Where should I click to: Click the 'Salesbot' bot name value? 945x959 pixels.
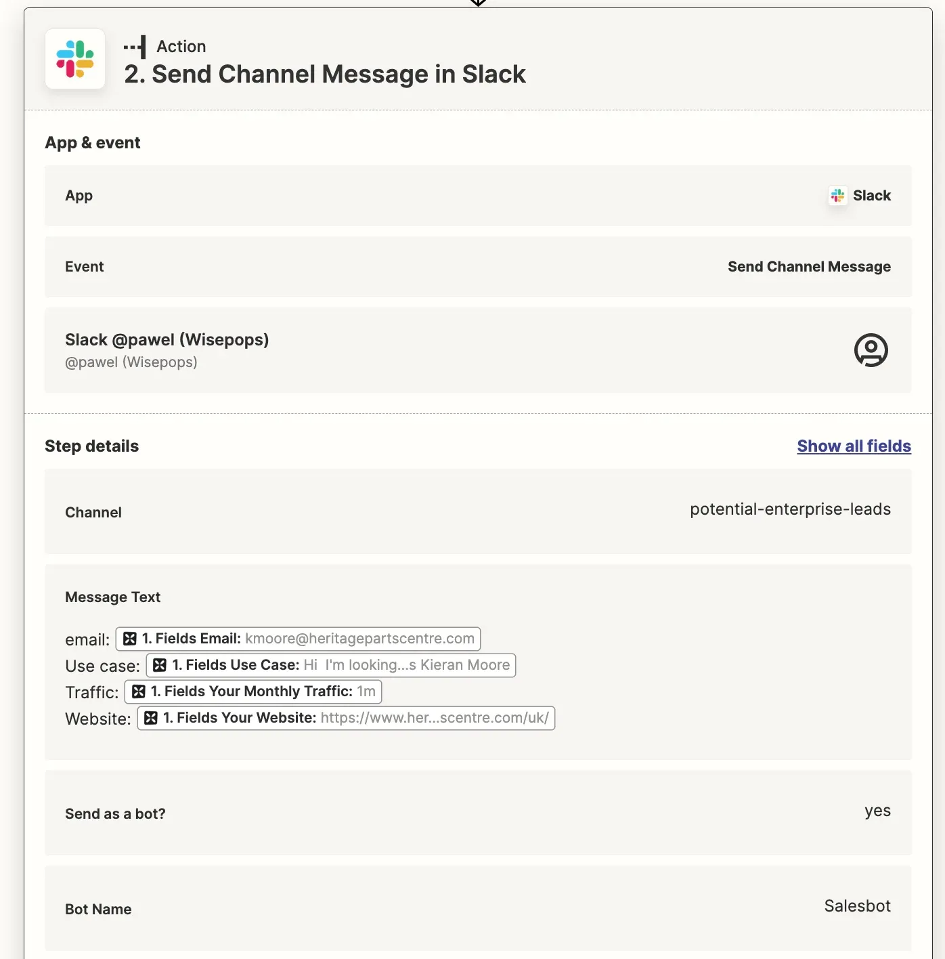[x=857, y=906]
